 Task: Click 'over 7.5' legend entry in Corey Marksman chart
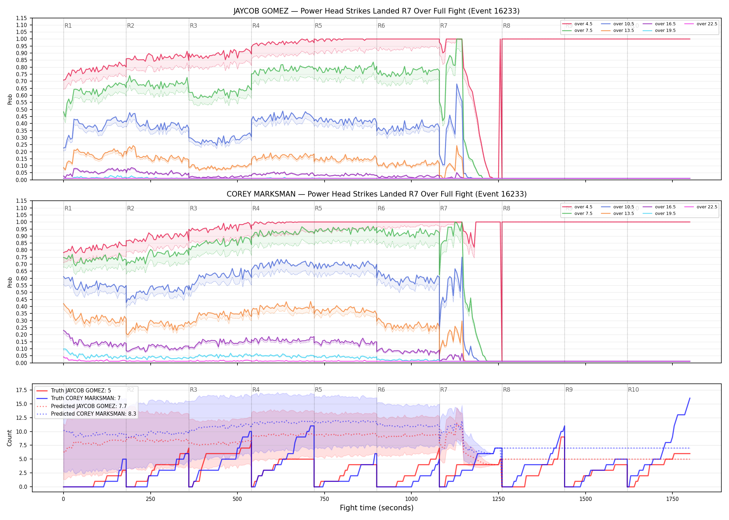(x=577, y=214)
